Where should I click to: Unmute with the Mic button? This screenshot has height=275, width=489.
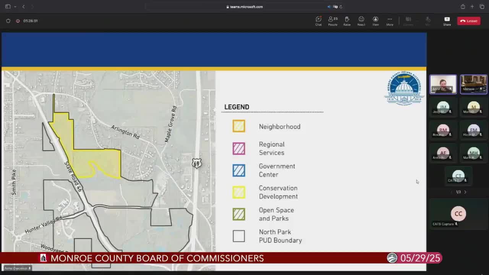click(x=428, y=21)
